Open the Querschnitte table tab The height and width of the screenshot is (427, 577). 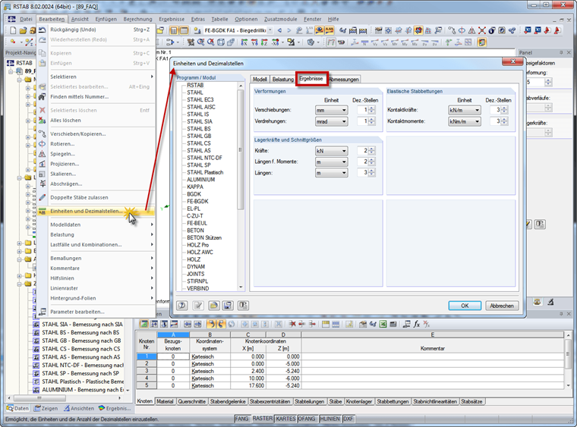[x=192, y=402]
